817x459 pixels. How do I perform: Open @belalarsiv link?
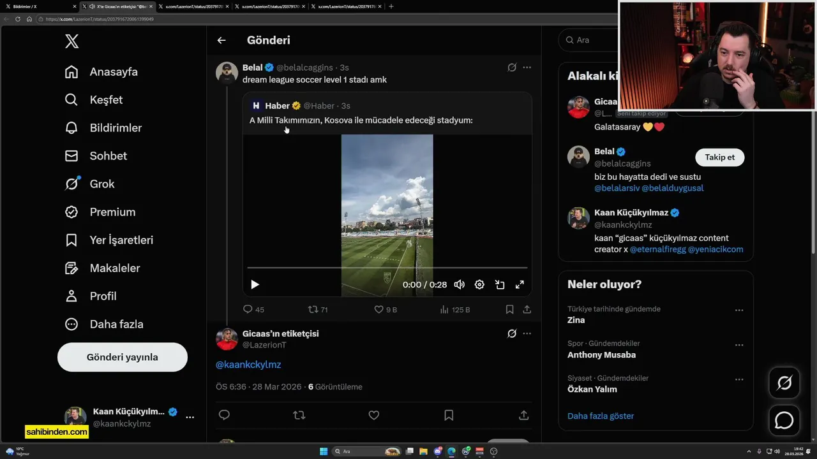pos(617,188)
